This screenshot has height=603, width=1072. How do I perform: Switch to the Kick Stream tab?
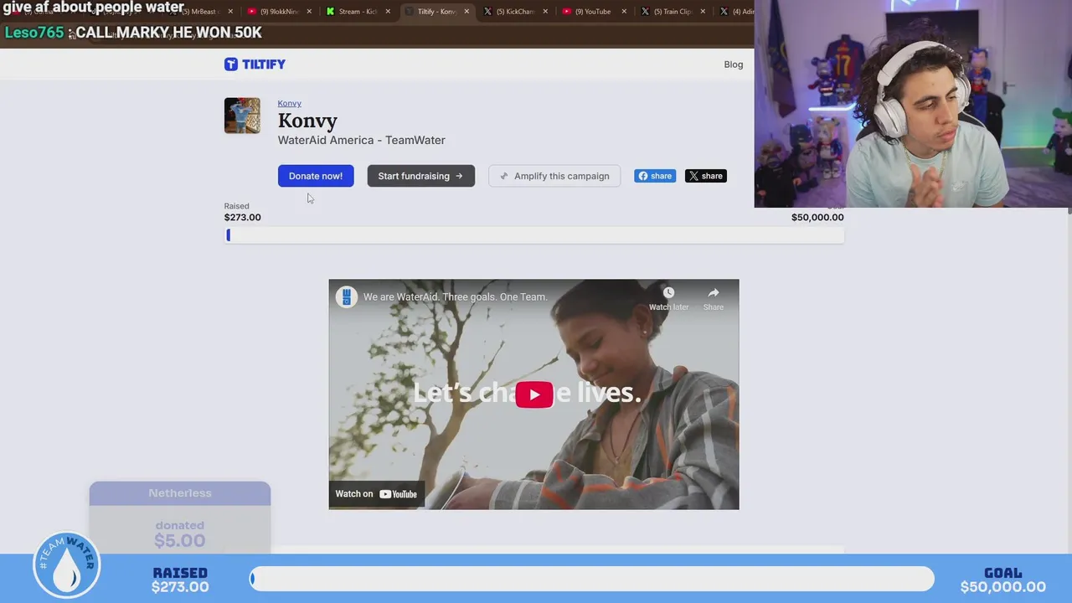(358, 12)
